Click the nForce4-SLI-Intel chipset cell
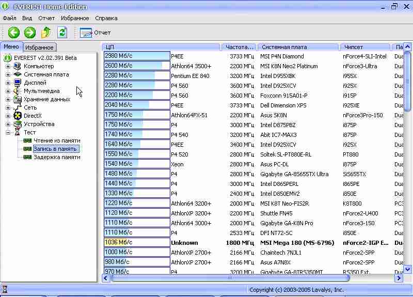Image resolution: width=413 pixels, height=297 pixels. 364,56
